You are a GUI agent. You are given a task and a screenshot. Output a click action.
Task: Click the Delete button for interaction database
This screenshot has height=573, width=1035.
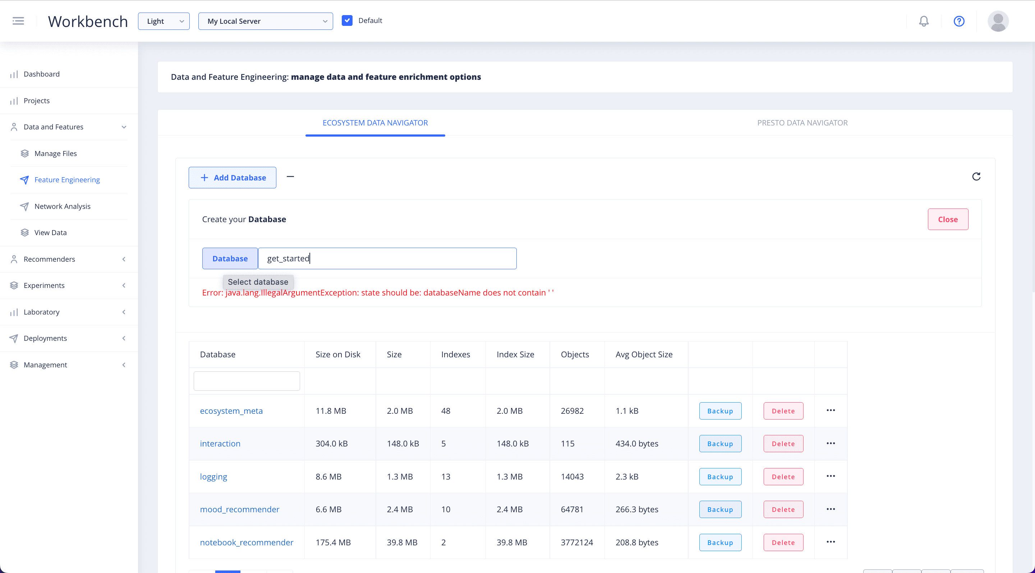coord(783,443)
